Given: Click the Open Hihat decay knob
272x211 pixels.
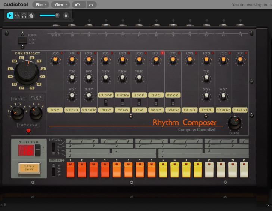Looking at the screenshot, I should 223,96.
